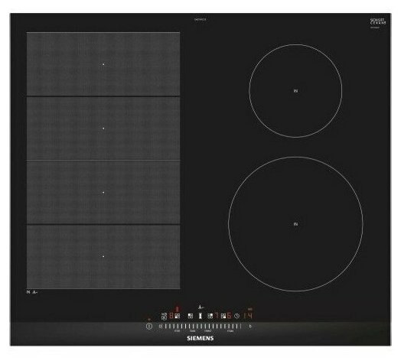Tap the flex zone link bar icon
Image resolution: width=401 pixels, height=364 pixels.
click(200, 316)
